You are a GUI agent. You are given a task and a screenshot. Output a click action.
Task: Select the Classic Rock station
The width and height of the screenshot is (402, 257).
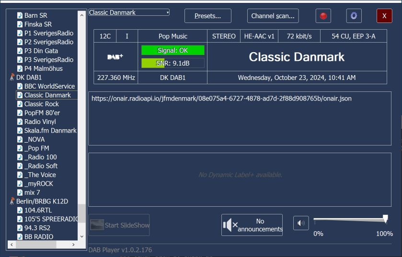[42, 104]
